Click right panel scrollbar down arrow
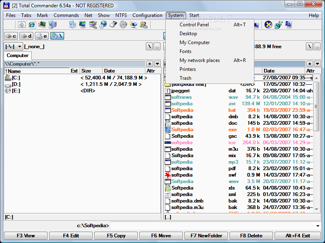This screenshot has height=243, width=325. pyautogui.click(x=316, y=209)
